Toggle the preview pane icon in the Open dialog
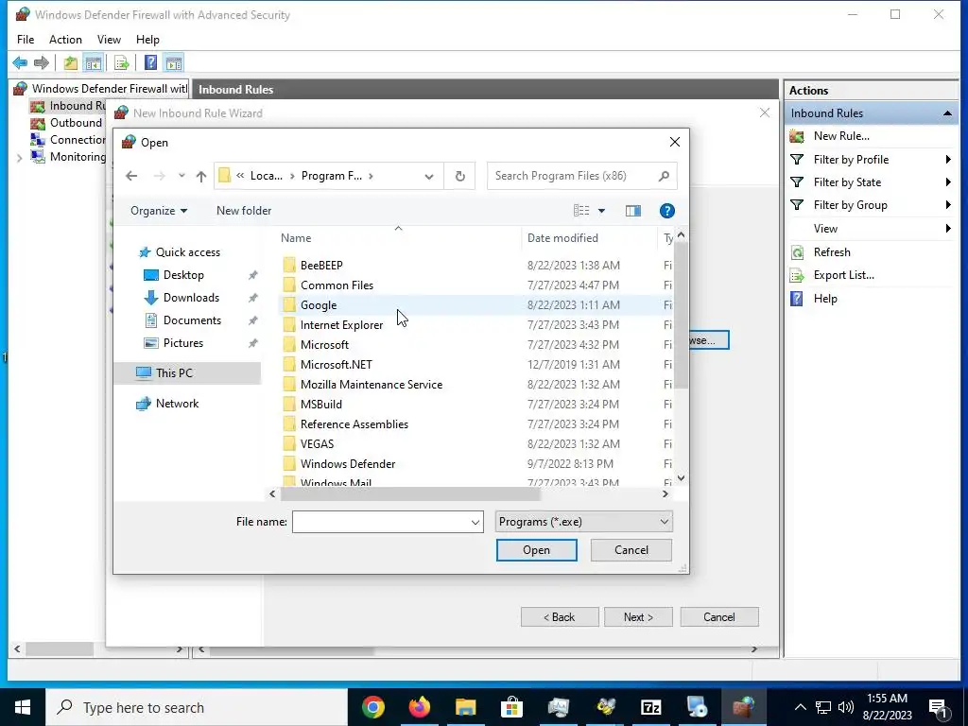This screenshot has width=968, height=726. (632, 211)
